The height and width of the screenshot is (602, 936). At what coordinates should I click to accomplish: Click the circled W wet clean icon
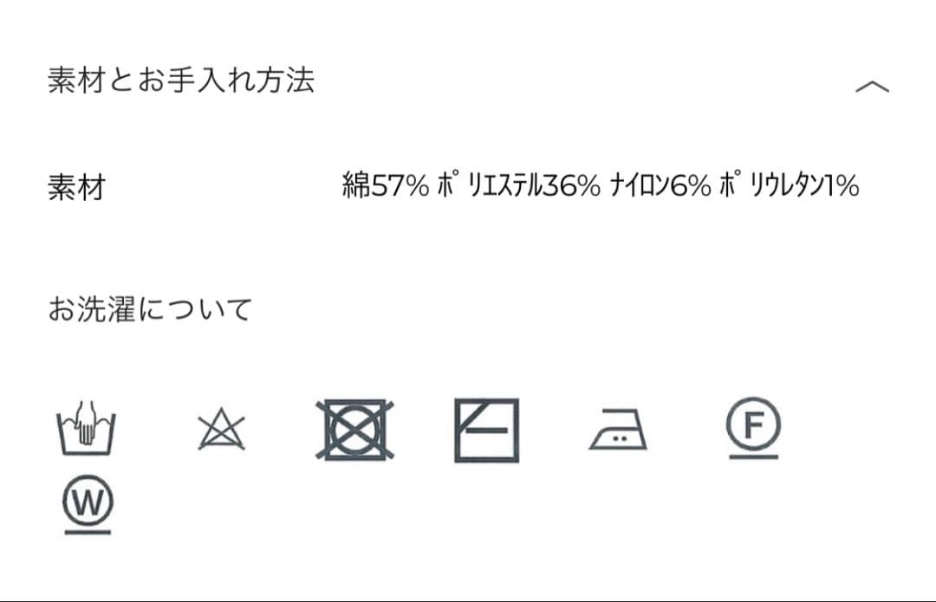coord(88,504)
